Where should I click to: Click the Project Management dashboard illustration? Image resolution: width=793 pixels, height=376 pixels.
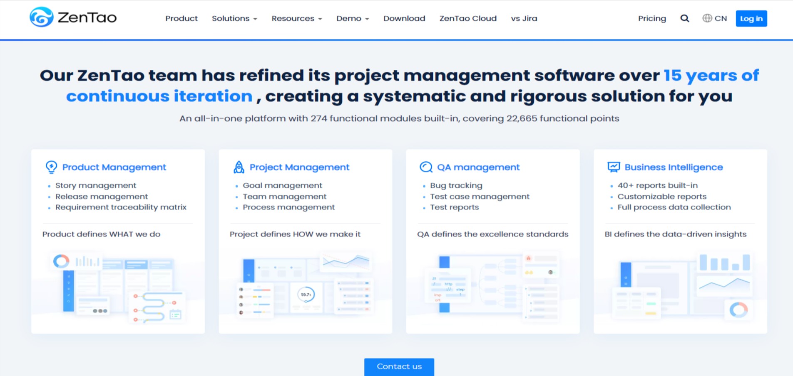[305, 285]
